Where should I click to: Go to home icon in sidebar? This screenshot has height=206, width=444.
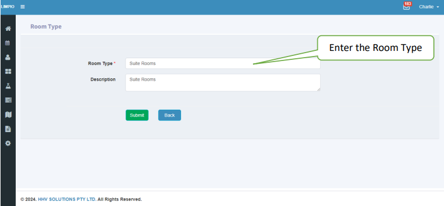8,29
